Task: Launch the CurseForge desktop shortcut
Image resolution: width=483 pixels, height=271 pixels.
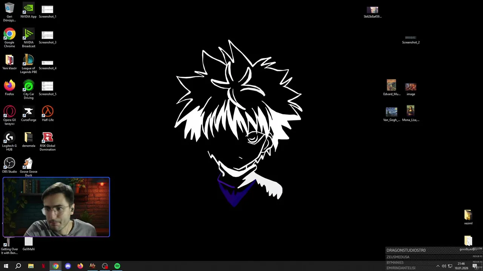Action: [x=28, y=114]
